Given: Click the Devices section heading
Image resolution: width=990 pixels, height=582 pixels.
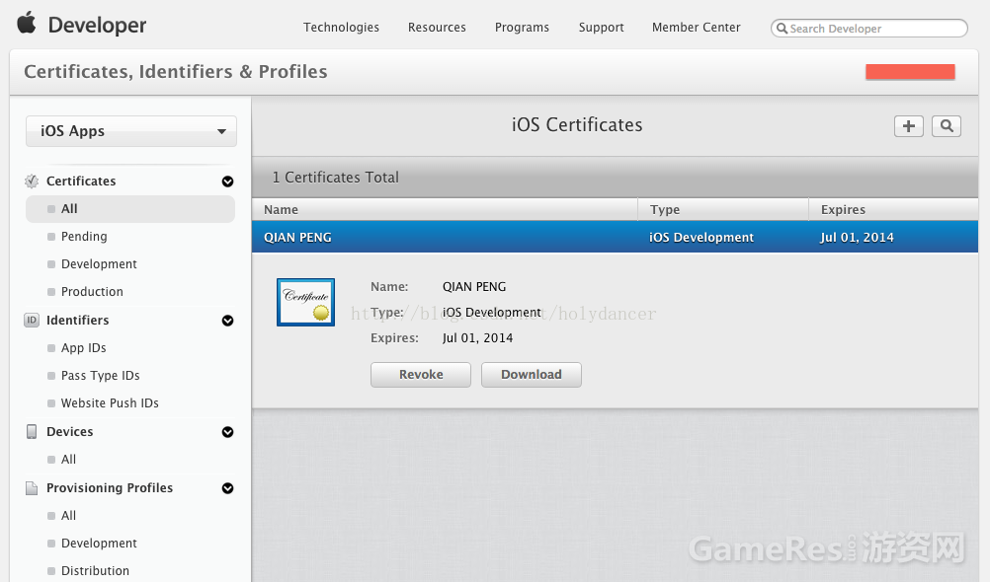Looking at the screenshot, I should click(x=69, y=431).
